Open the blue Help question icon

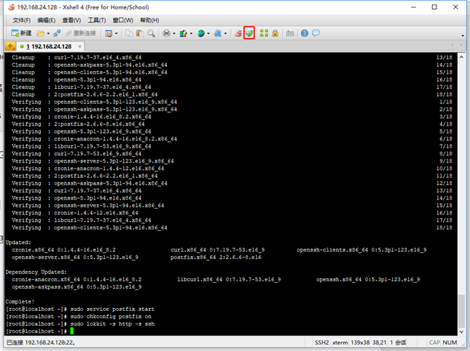point(304,33)
